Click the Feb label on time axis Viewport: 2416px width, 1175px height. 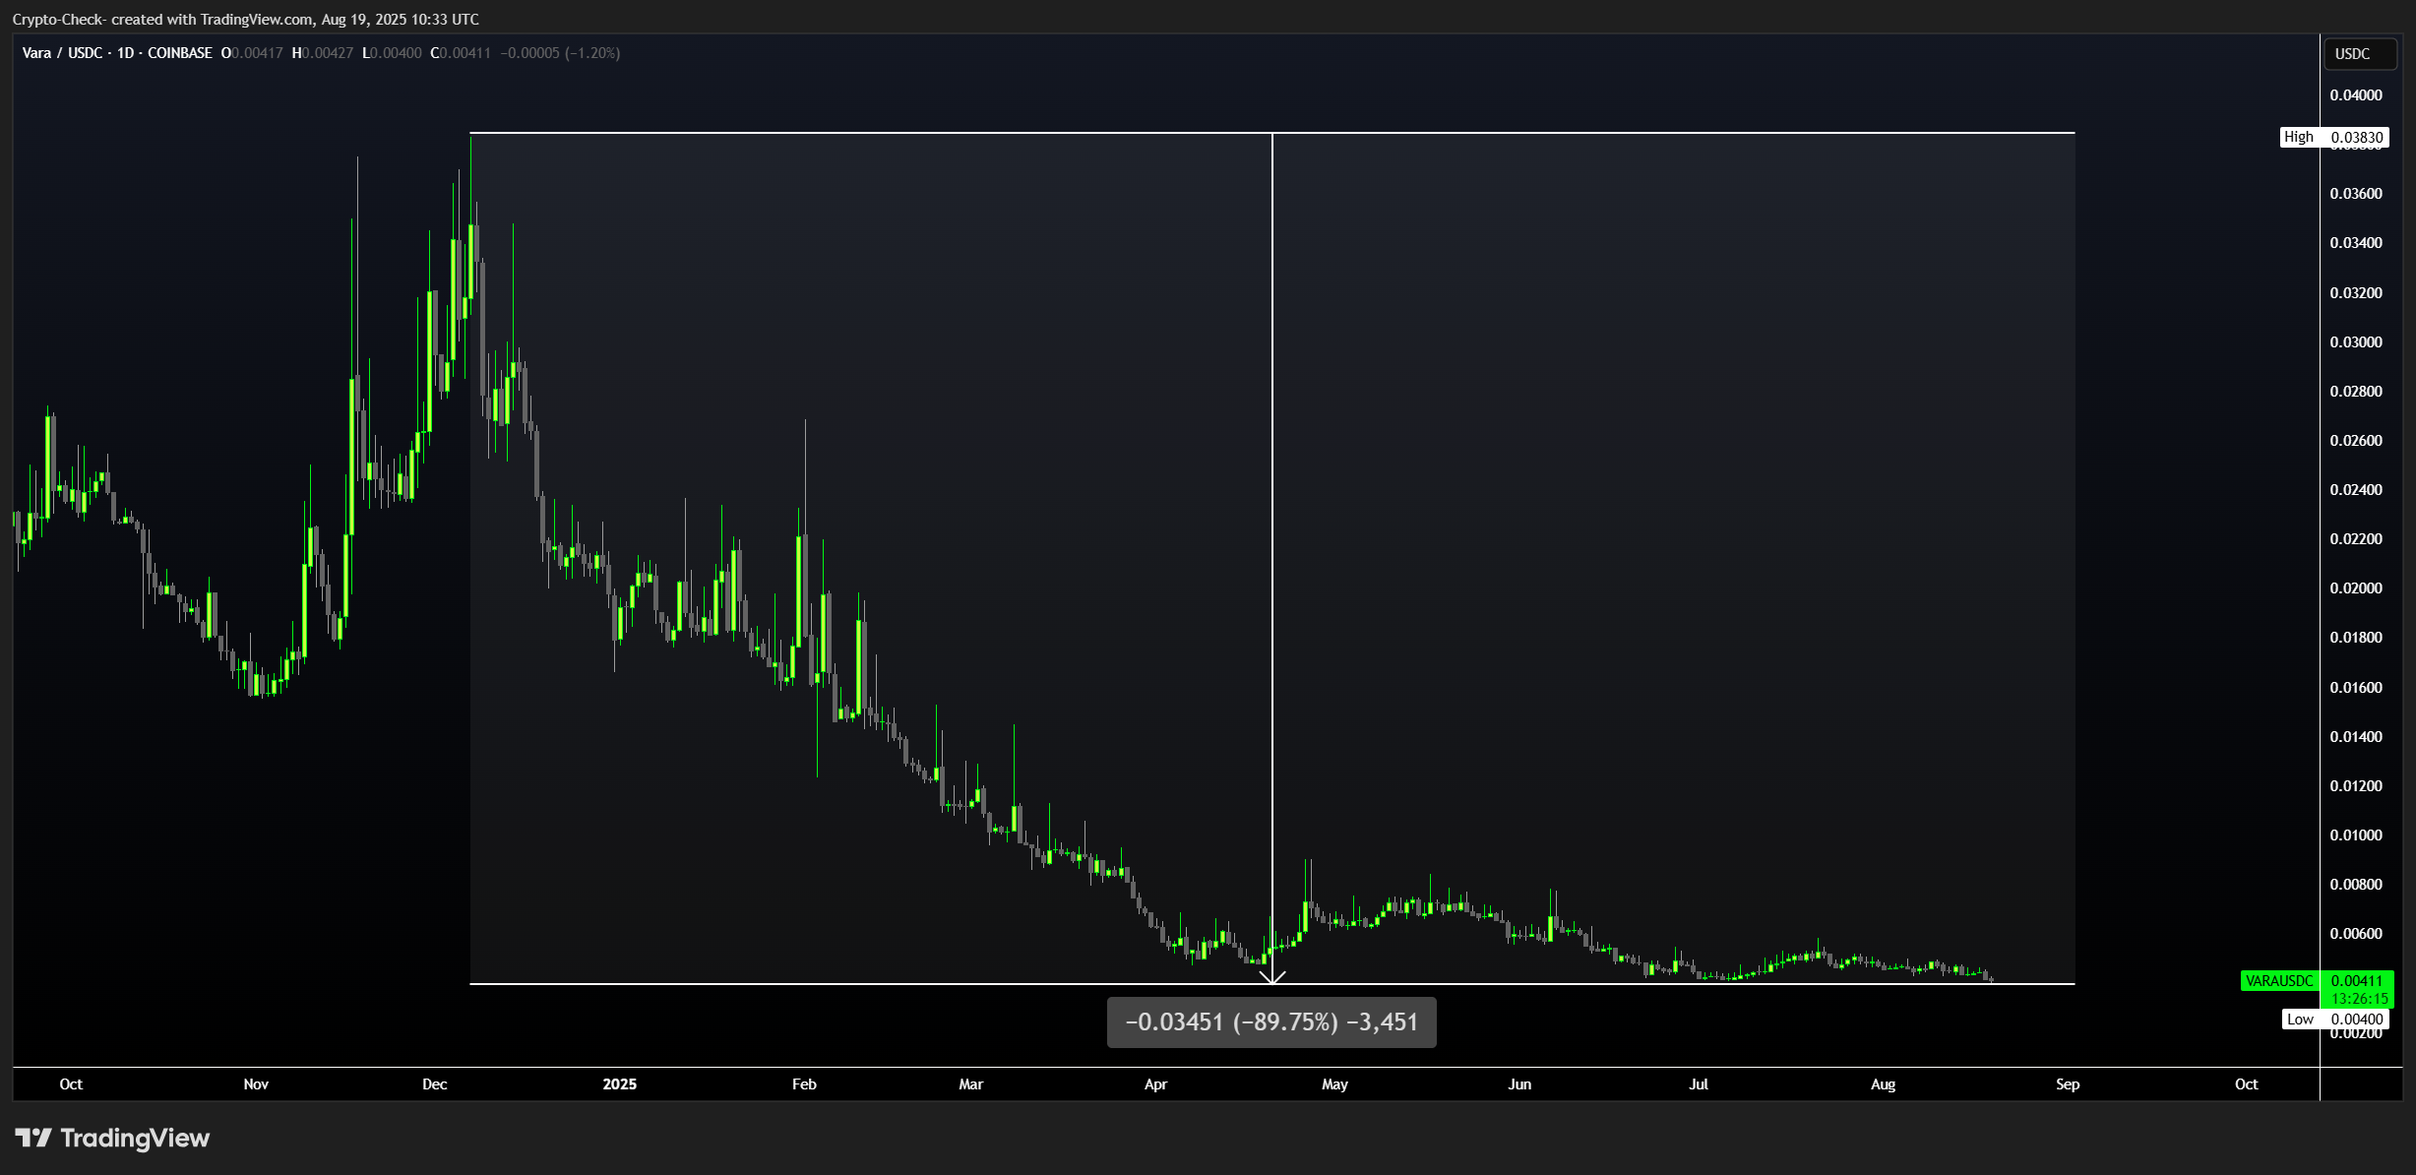(x=804, y=1084)
